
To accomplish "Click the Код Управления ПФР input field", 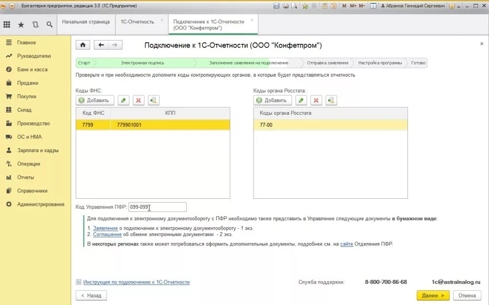I will point(158,207).
